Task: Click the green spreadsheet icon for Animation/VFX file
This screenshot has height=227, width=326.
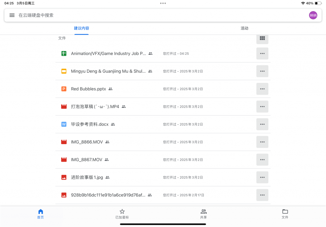Action: tap(64, 54)
